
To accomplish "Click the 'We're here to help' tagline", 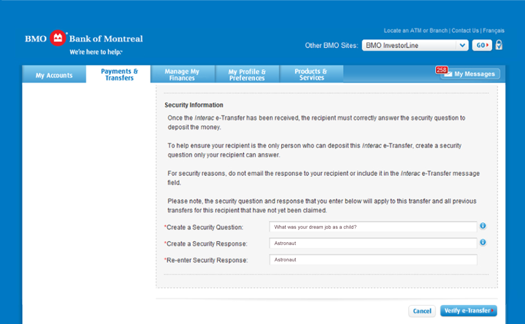I will pos(96,52).
